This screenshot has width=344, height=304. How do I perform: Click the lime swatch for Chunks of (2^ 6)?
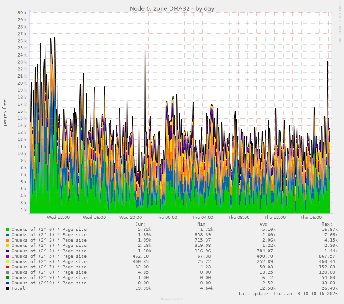[8, 262]
